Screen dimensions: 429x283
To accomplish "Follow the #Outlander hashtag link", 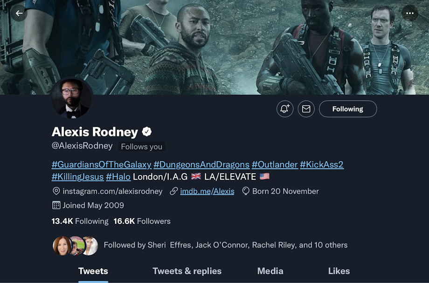I will coord(274,164).
